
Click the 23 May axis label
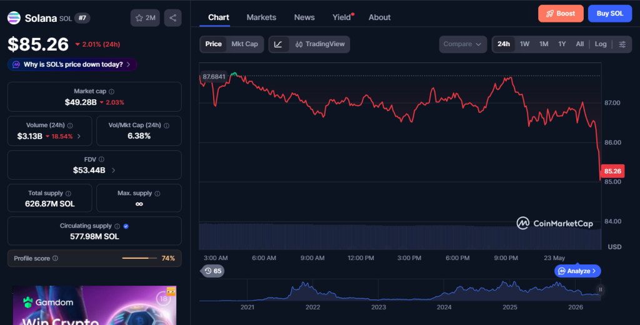click(x=554, y=258)
